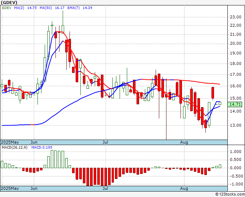Select the MA(3) legend label
Viewport: 245px width, 197px height.
(19, 8)
